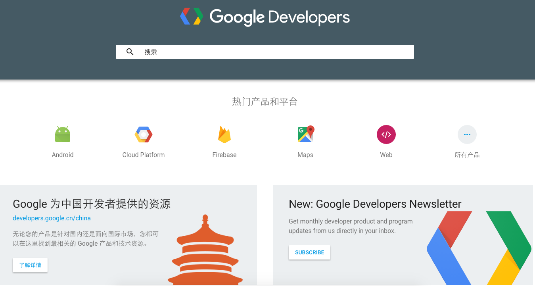Viewport: 535px width, 286px height.
Task: Click the 热门产品和平台 heading
Action: click(265, 102)
